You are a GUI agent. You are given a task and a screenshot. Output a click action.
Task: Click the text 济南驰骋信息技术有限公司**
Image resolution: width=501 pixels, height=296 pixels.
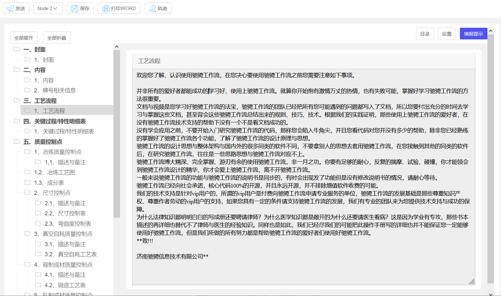point(172,257)
